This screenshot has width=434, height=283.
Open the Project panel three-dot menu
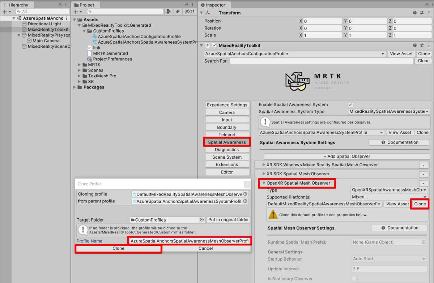(x=192, y=5)
